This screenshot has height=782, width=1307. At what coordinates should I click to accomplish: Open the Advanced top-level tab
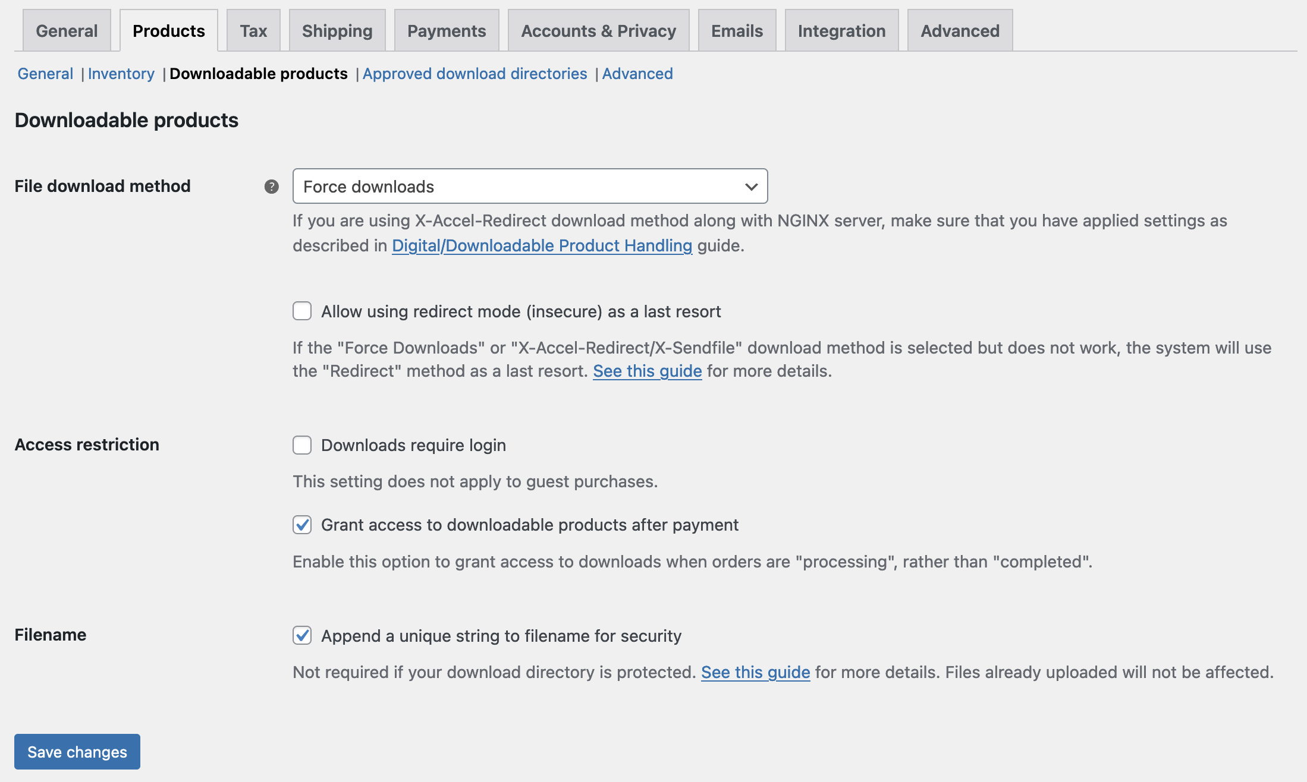(x=960, y=31)
